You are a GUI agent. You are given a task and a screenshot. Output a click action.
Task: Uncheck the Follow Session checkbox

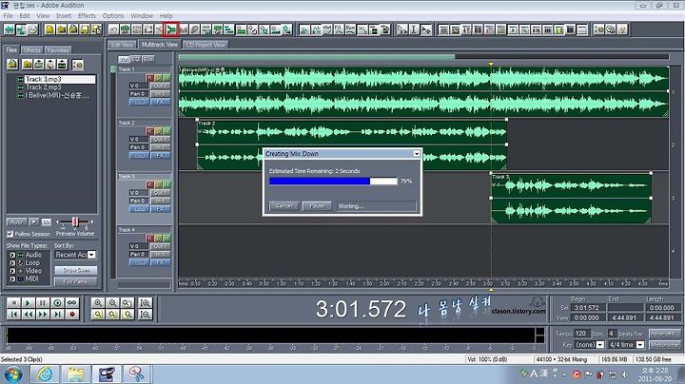tap(10, 234)
